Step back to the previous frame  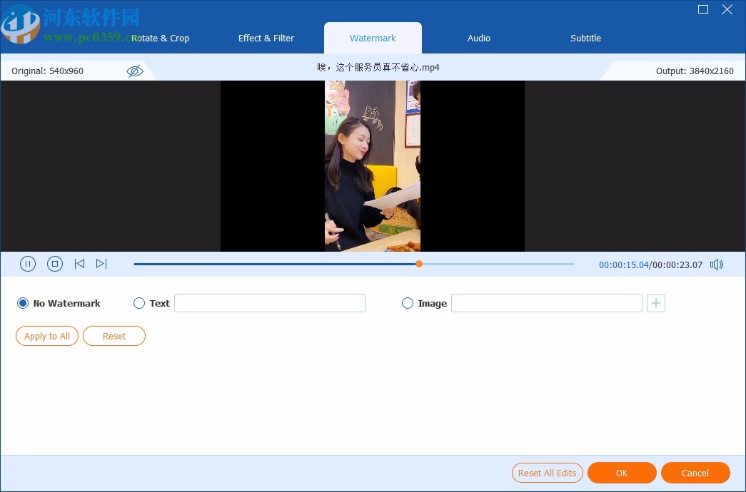click(x=79, y=264)
